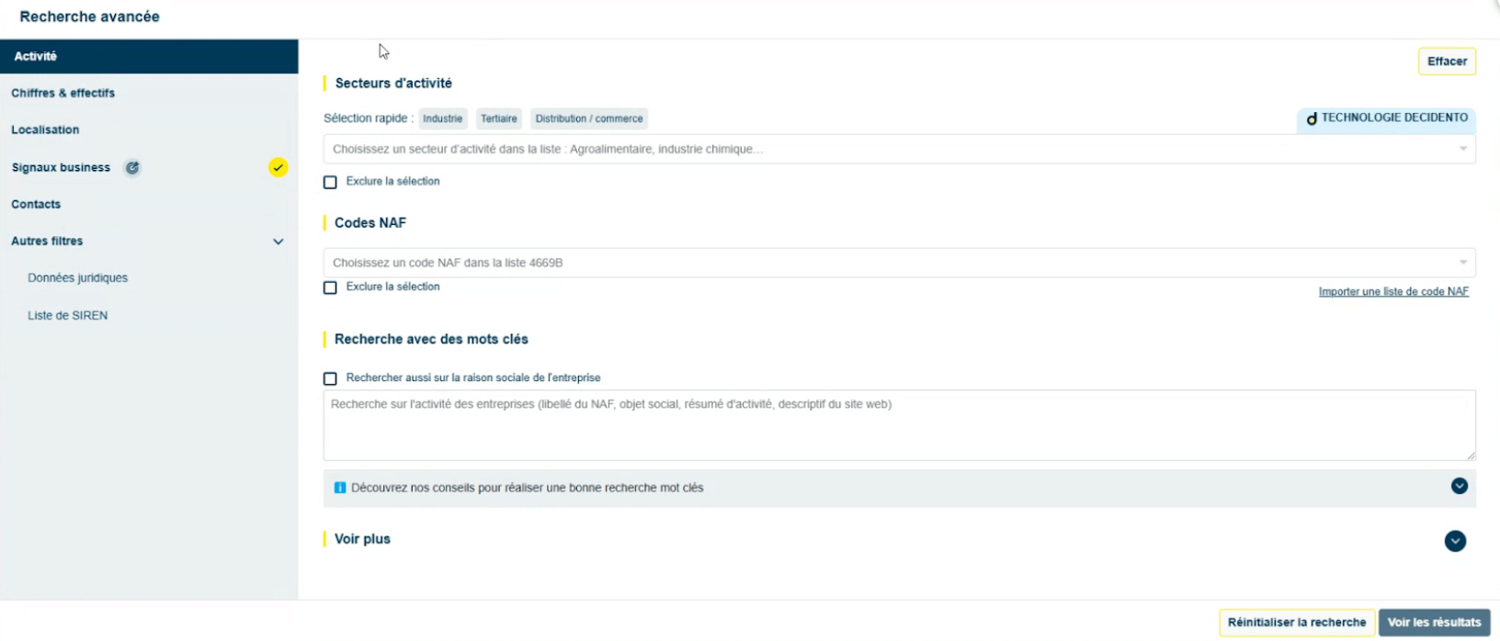This screenshot has width=1500, height=641.
Task: Click the Sélection rapide label
Action: (368, 118)
